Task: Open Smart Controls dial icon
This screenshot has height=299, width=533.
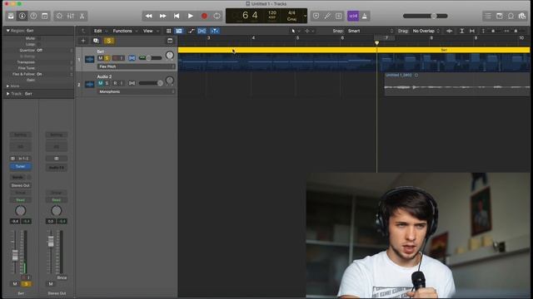Action: click(59, 16)
